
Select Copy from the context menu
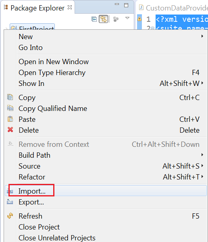click(x=106, y=98)
